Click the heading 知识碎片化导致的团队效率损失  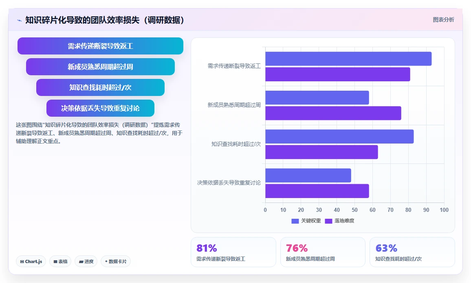104,20
